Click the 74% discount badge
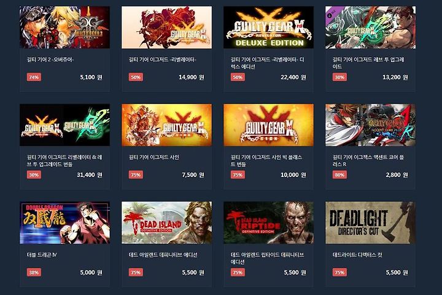 tap(34, 77)
